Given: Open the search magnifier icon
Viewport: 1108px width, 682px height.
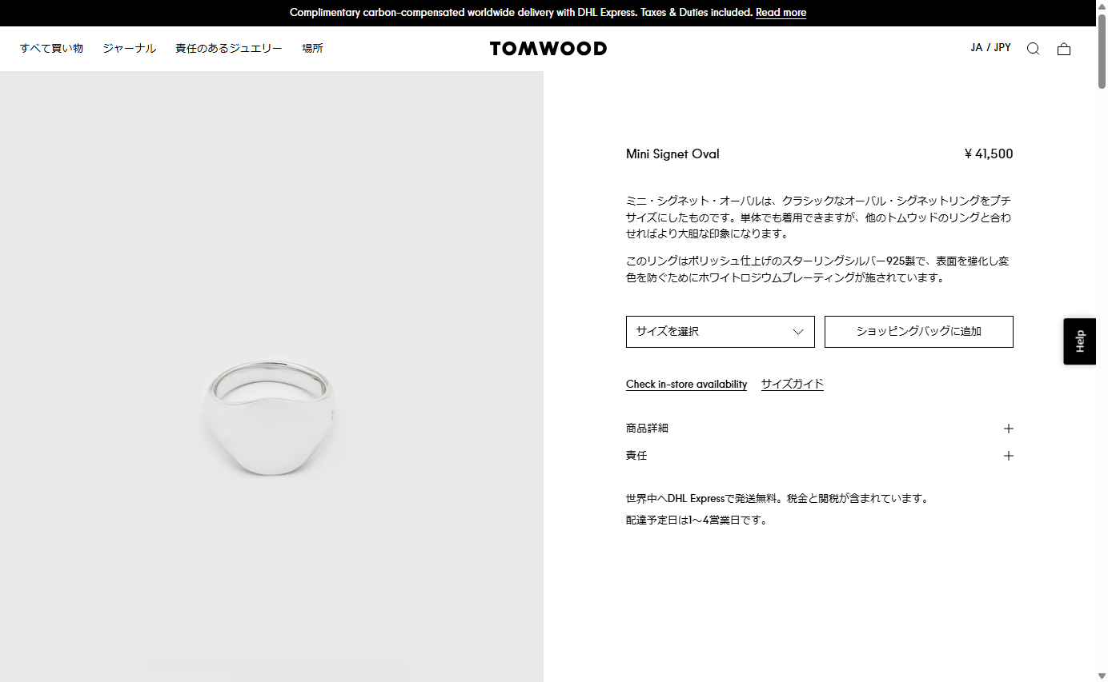Looking at the screenshot, I should tap(1033, 49).
